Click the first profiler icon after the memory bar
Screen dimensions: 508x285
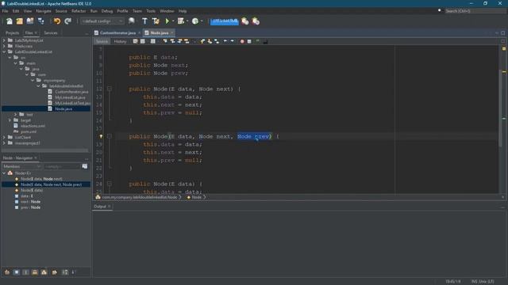click(245, 21)
